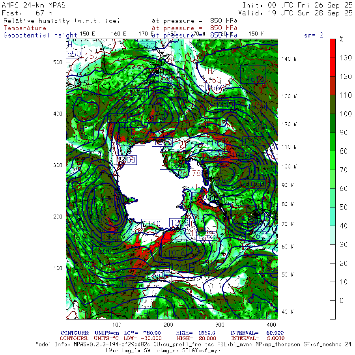Screen dimensions: 355x355
Task: Click the aqua 40–50% colorbar segment
Action: 333,216
